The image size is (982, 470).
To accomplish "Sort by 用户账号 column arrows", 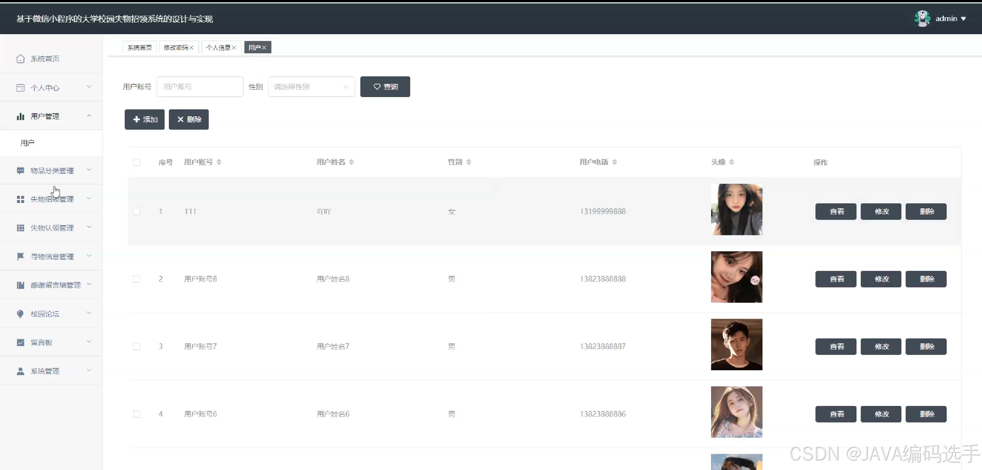I will pyautogui.click(x=219, y=162).
